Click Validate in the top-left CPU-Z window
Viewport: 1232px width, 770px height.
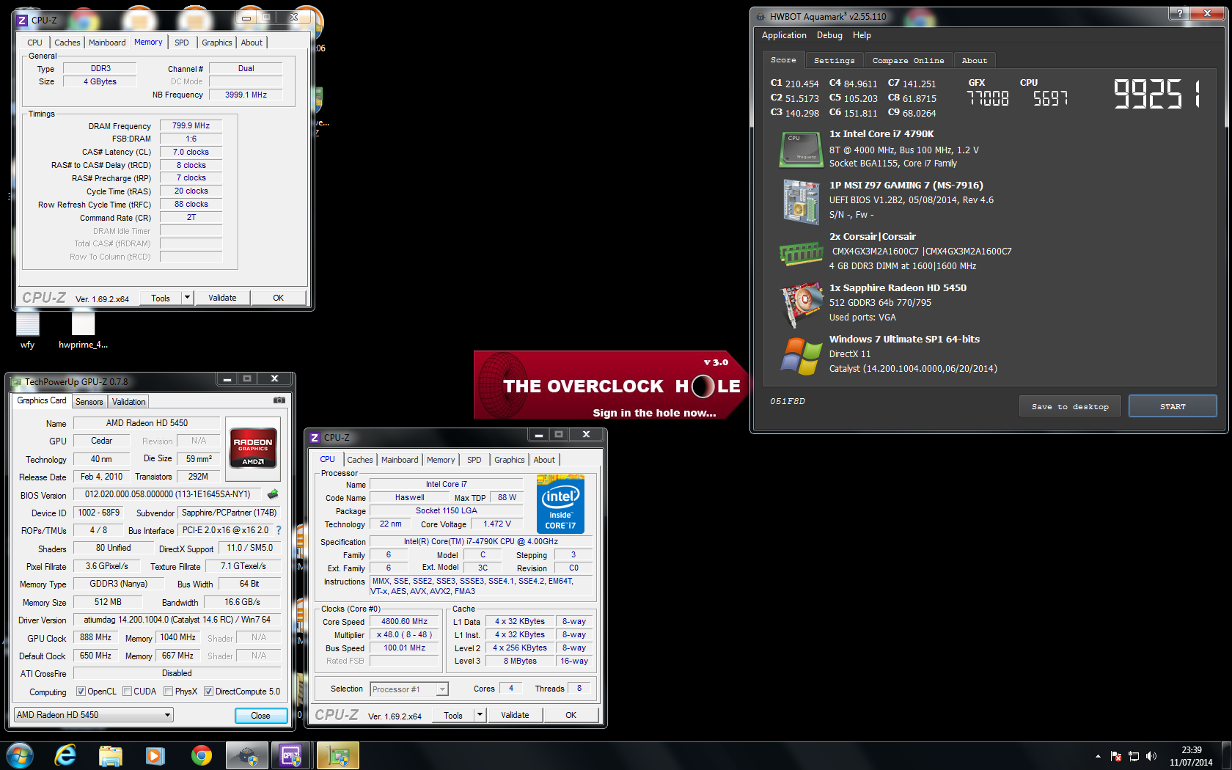click(x=222, y=298)
